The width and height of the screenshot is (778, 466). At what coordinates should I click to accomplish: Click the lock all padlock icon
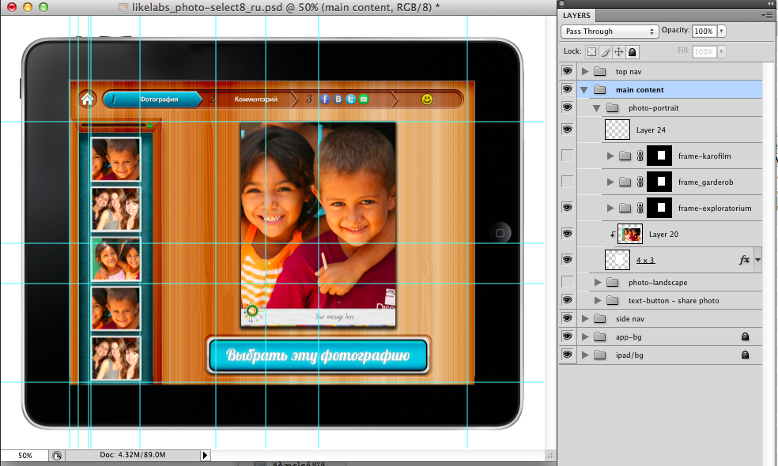633,51
